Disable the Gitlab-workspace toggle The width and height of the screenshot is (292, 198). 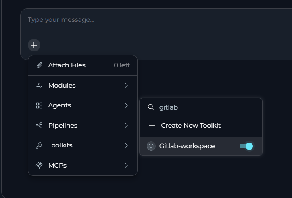coord(246,146)
